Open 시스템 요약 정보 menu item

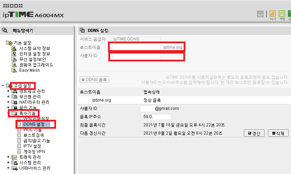tap(35, 48)
